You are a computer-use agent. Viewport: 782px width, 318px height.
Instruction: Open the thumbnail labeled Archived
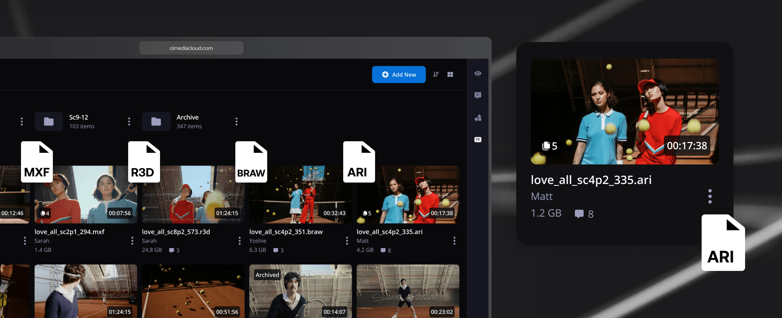coord(300,292)
